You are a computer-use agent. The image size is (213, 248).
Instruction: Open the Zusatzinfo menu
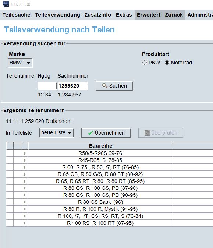[x=98, y=15]
